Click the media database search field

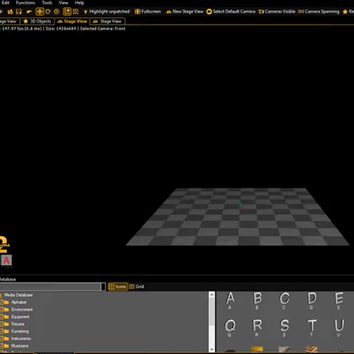coord(51,287)
